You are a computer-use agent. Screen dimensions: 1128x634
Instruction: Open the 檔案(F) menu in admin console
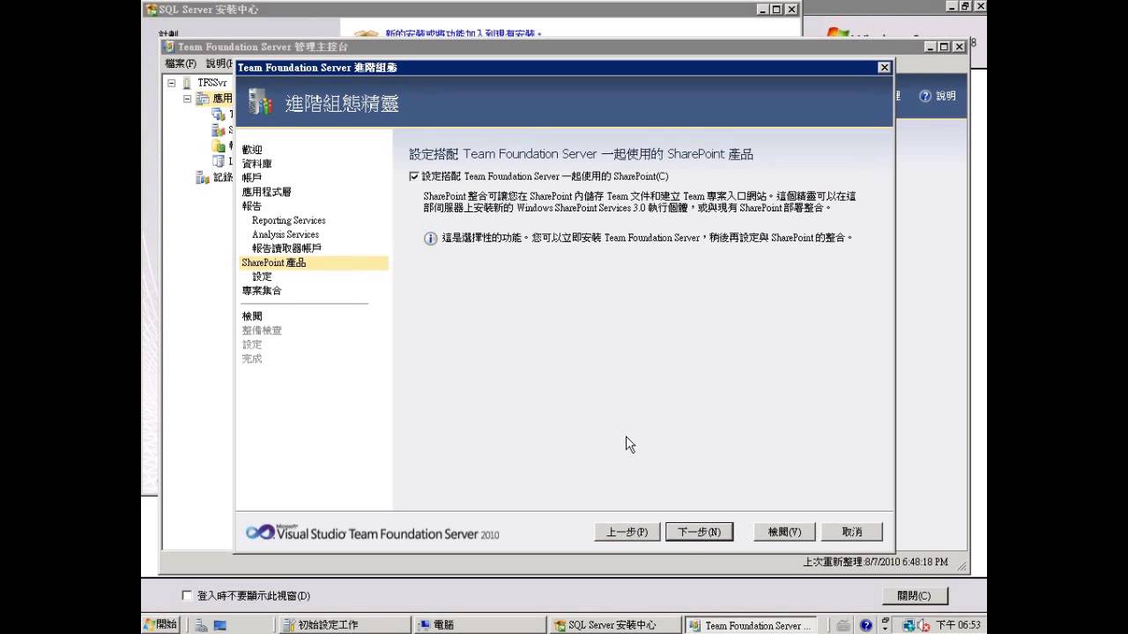tap(181, 63)
